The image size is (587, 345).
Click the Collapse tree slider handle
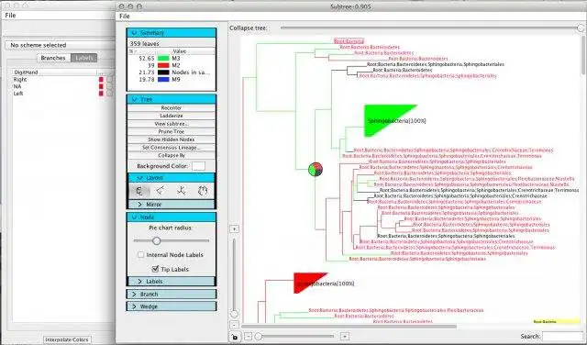click(581, 28)
